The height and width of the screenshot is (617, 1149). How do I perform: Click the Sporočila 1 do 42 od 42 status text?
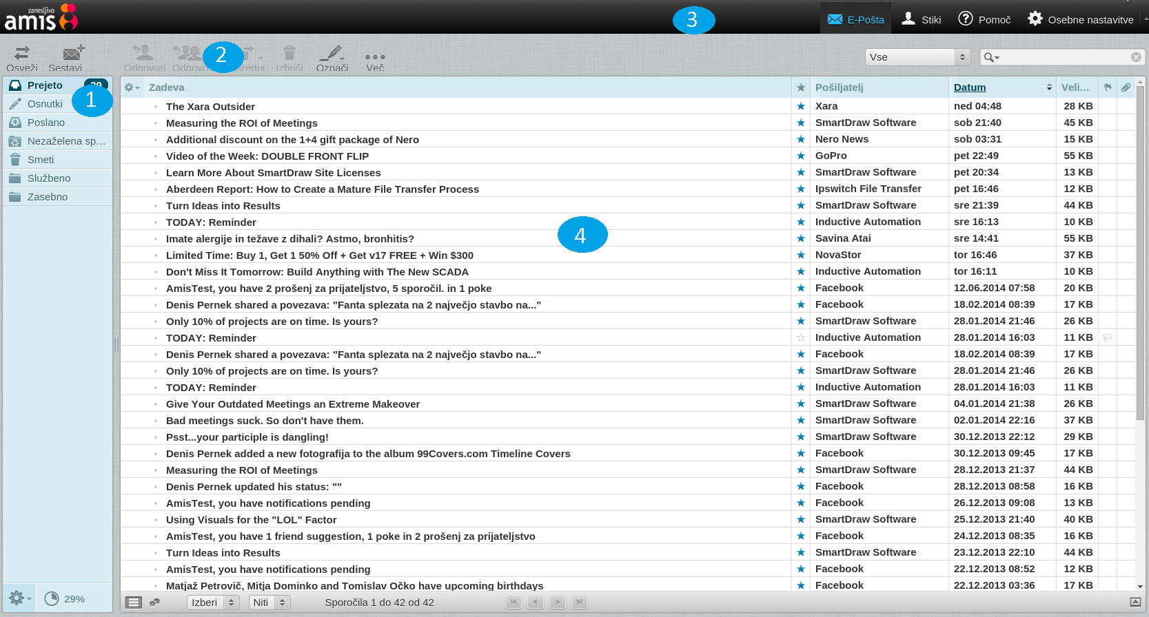point(379,603)
